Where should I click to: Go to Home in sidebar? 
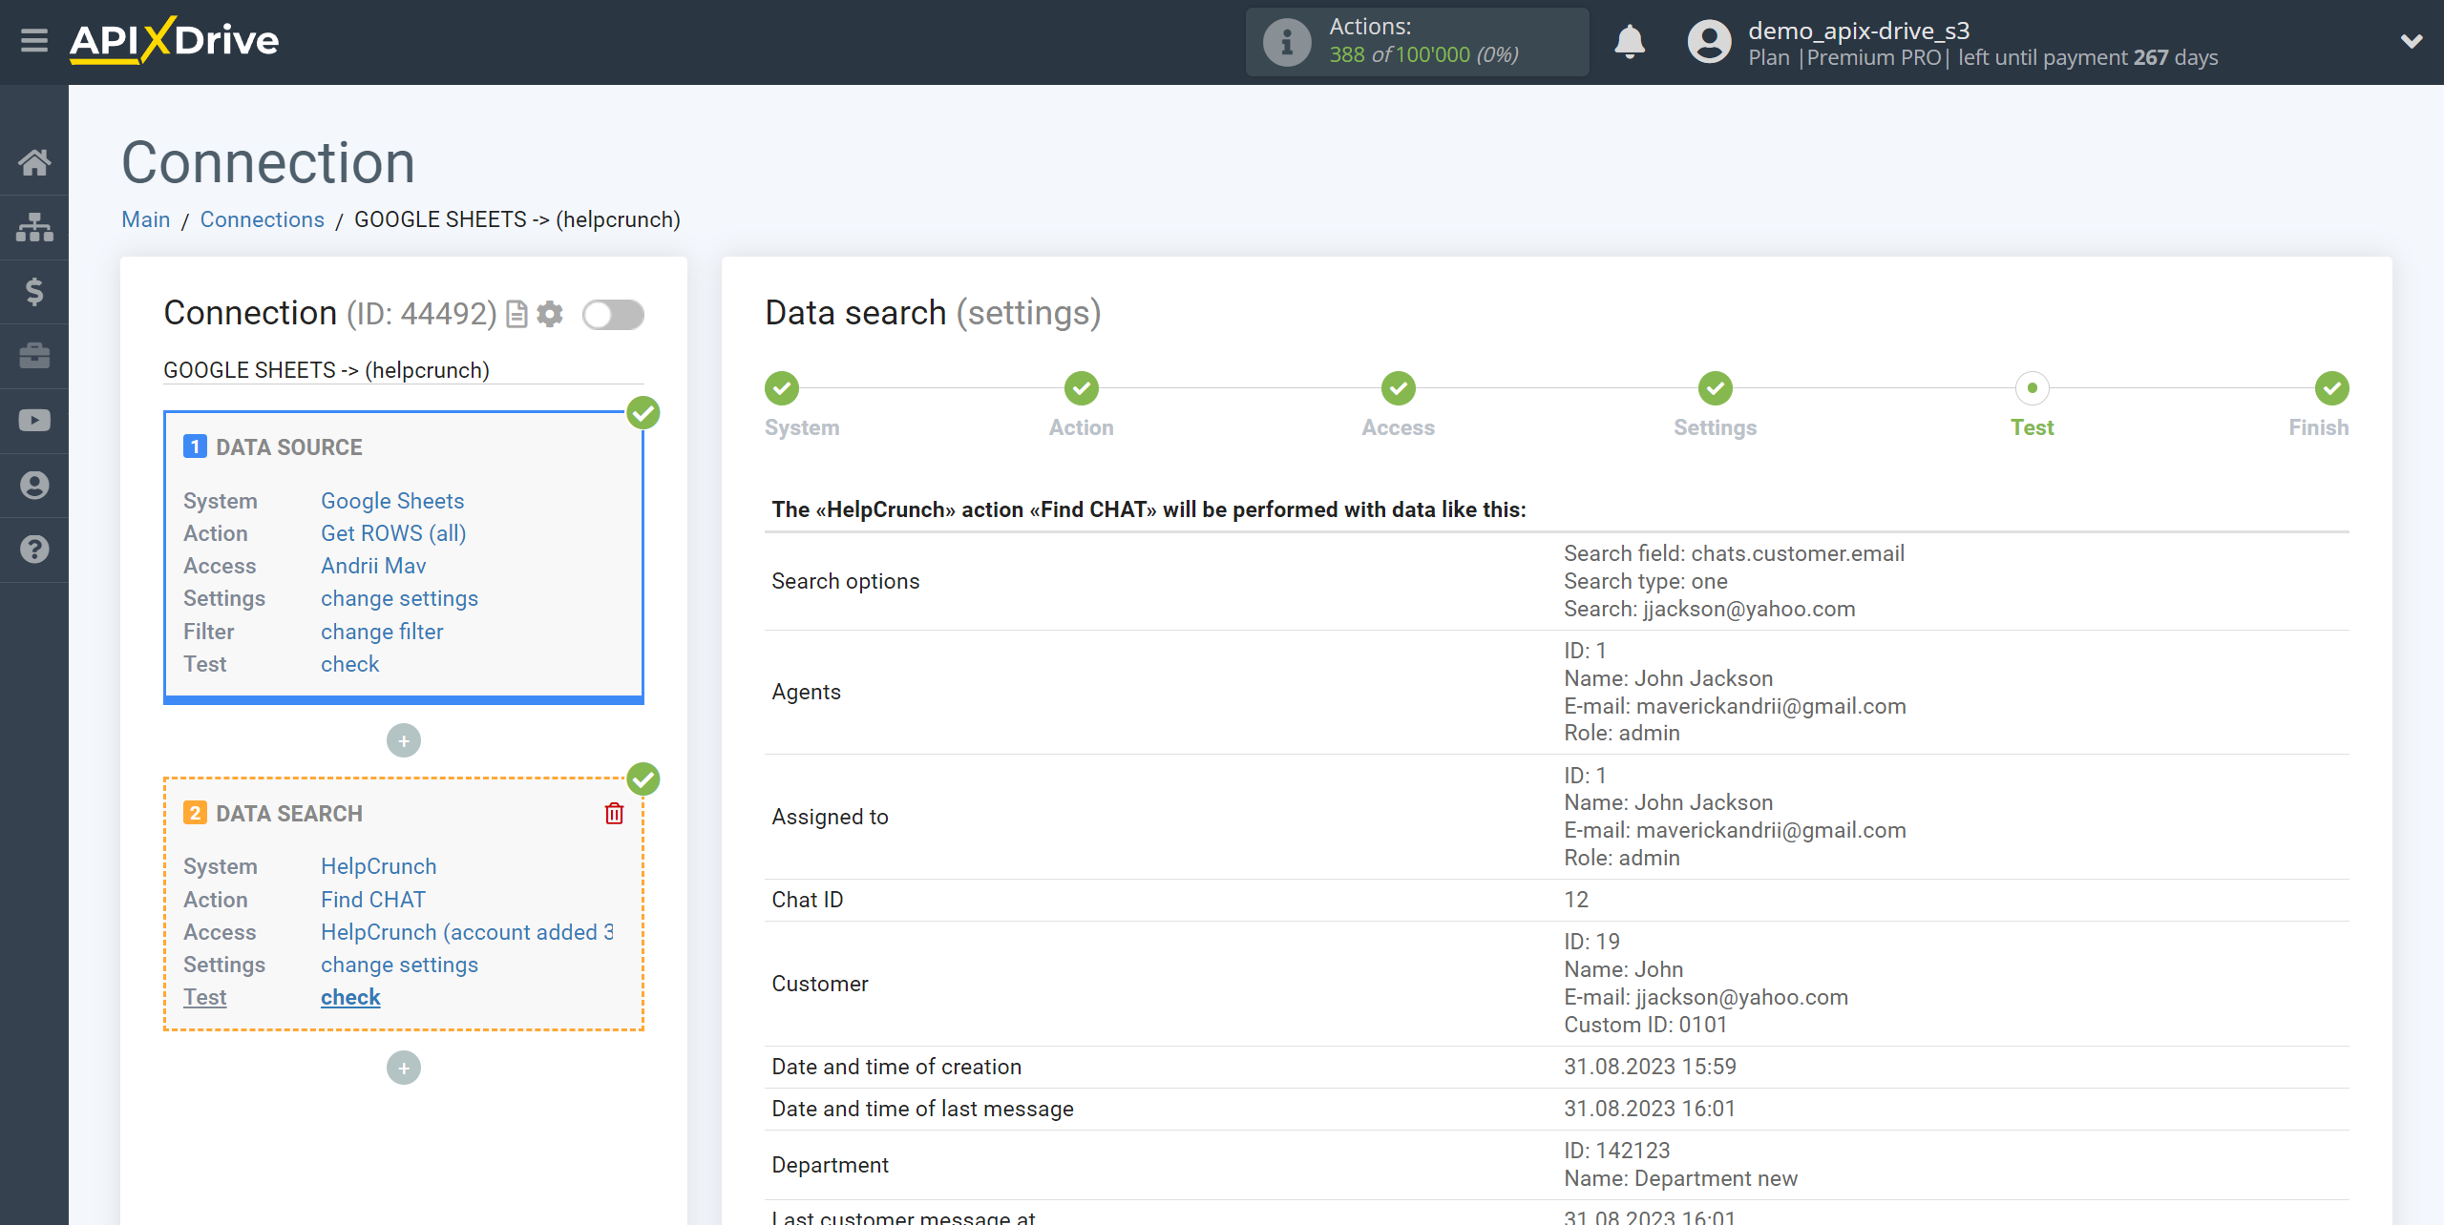(x=34, y=162)
